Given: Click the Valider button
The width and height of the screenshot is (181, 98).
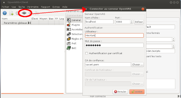Looking at the screenshot, I should pos(137,92).
